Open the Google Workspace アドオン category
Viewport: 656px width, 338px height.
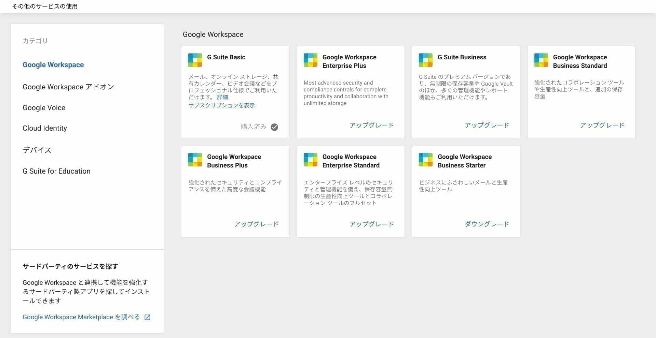(68, 87)
